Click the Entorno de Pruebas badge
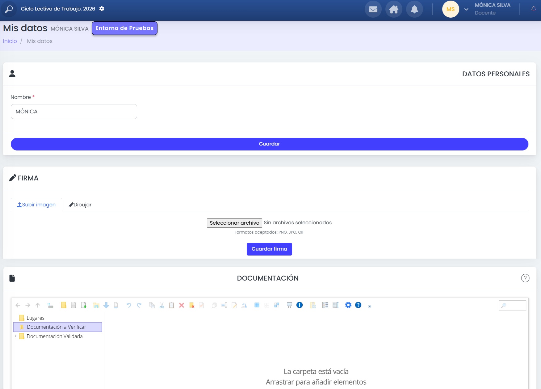The height and width of the screenshot is (389, 541). [x=124, y=28]
